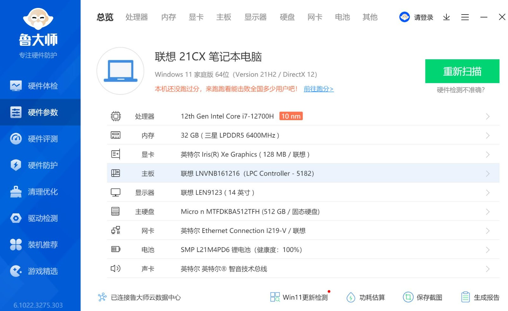Click the motherboard icon
Screen dimensions: 508x311
point(116,173)
